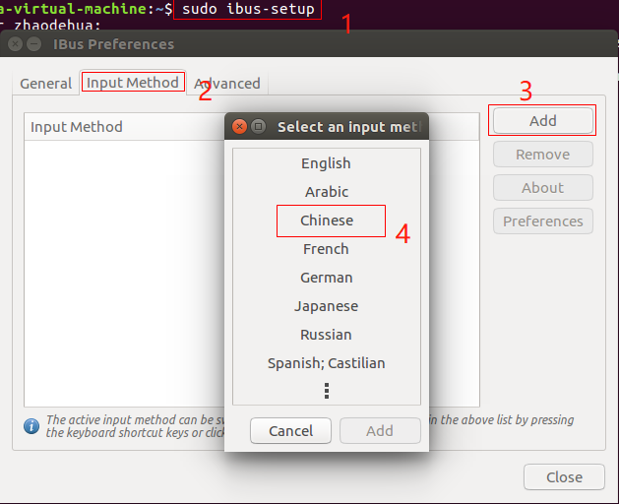Open the Input Method tab
The width and height of the screenshot is (619, 504).
[133, 83]
